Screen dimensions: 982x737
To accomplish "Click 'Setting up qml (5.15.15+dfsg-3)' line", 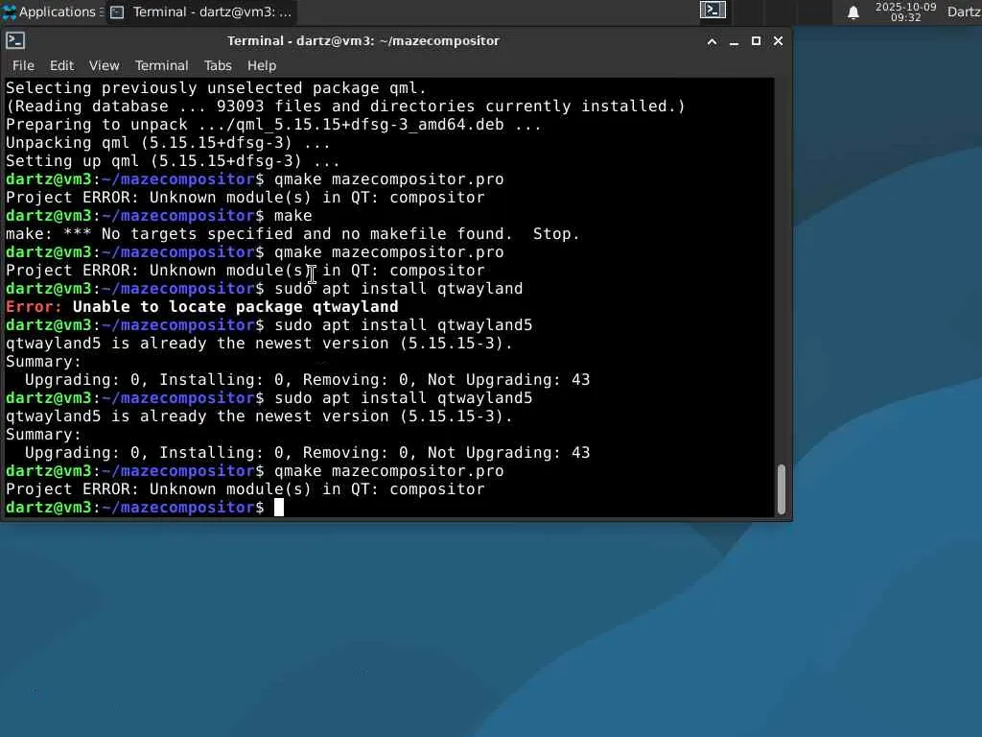I will tap(173, 160).
